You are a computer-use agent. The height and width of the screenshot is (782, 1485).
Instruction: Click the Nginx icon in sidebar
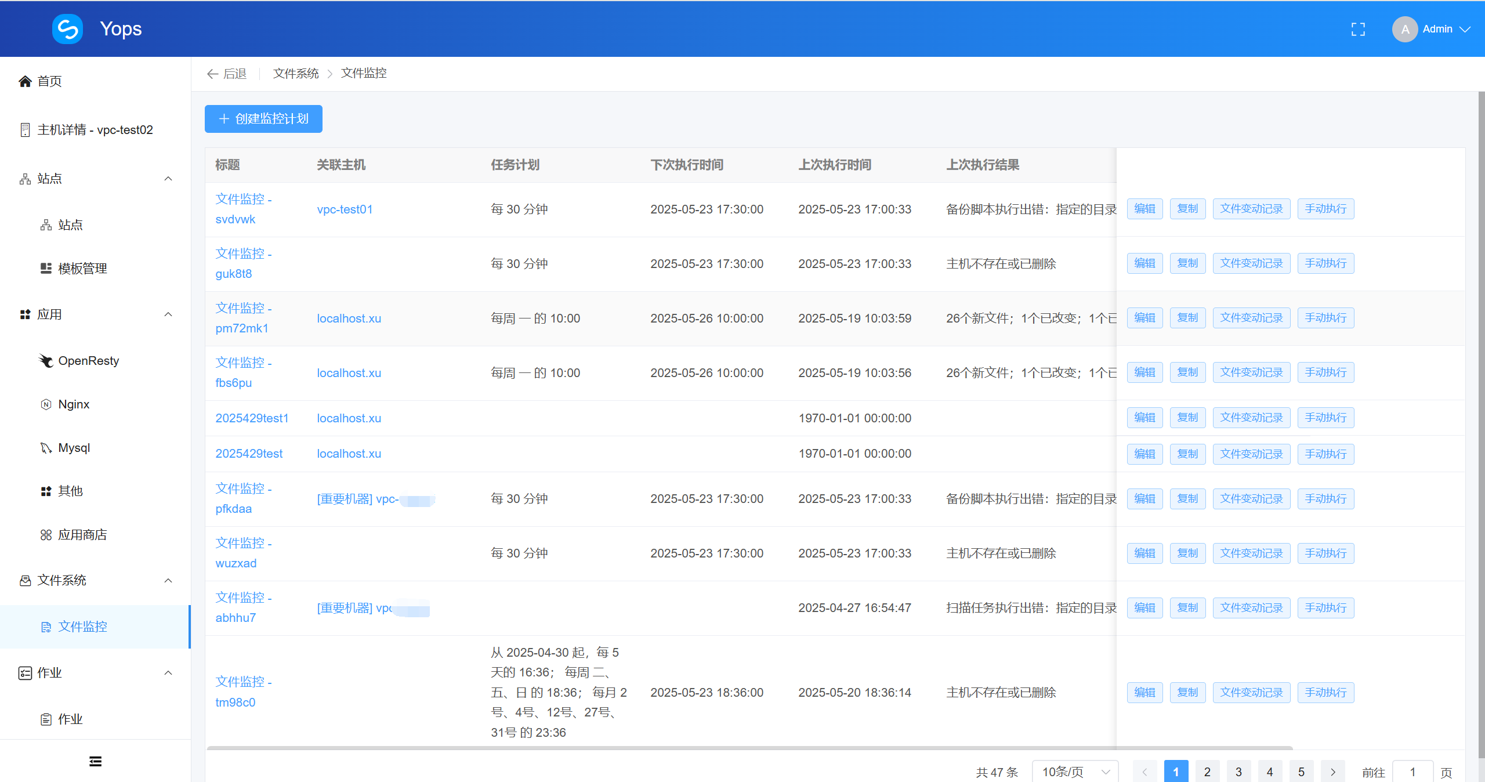pos(46,404)
